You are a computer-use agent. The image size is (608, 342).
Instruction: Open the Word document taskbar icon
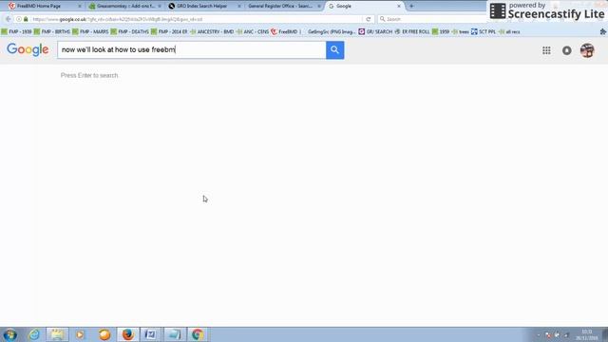[x=150, y=334]
